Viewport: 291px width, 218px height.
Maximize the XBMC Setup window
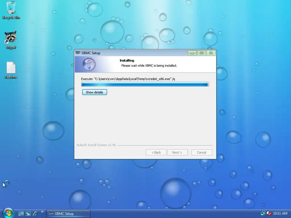(201, 53)
